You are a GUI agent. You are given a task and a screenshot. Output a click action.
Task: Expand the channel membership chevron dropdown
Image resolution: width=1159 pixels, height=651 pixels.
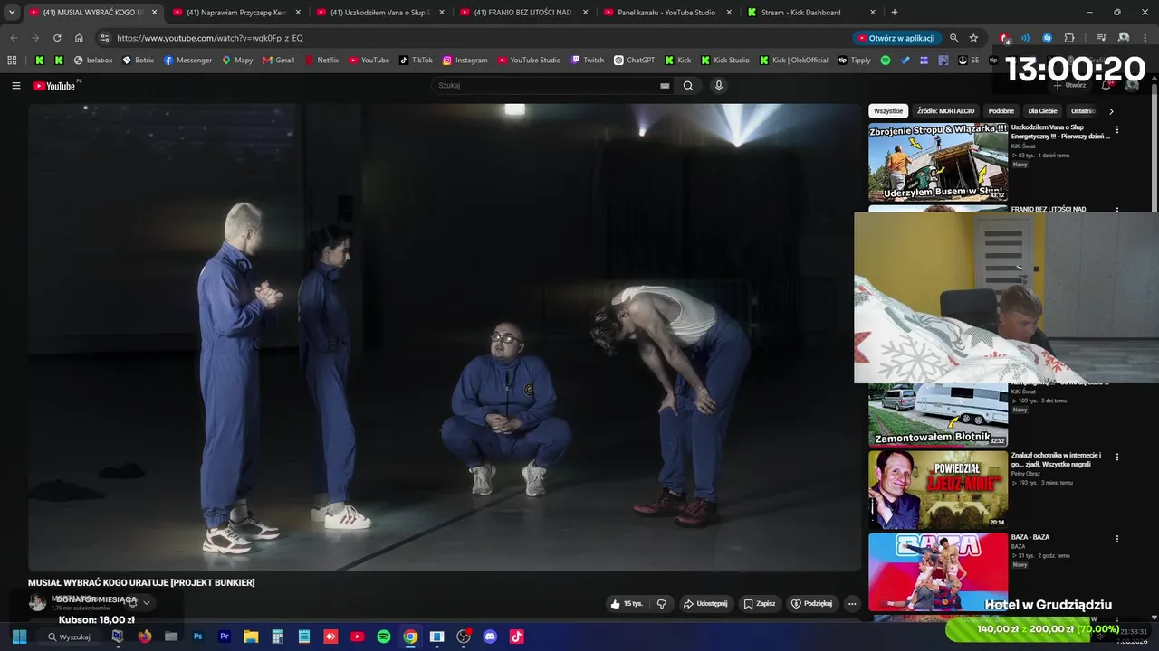147,603
